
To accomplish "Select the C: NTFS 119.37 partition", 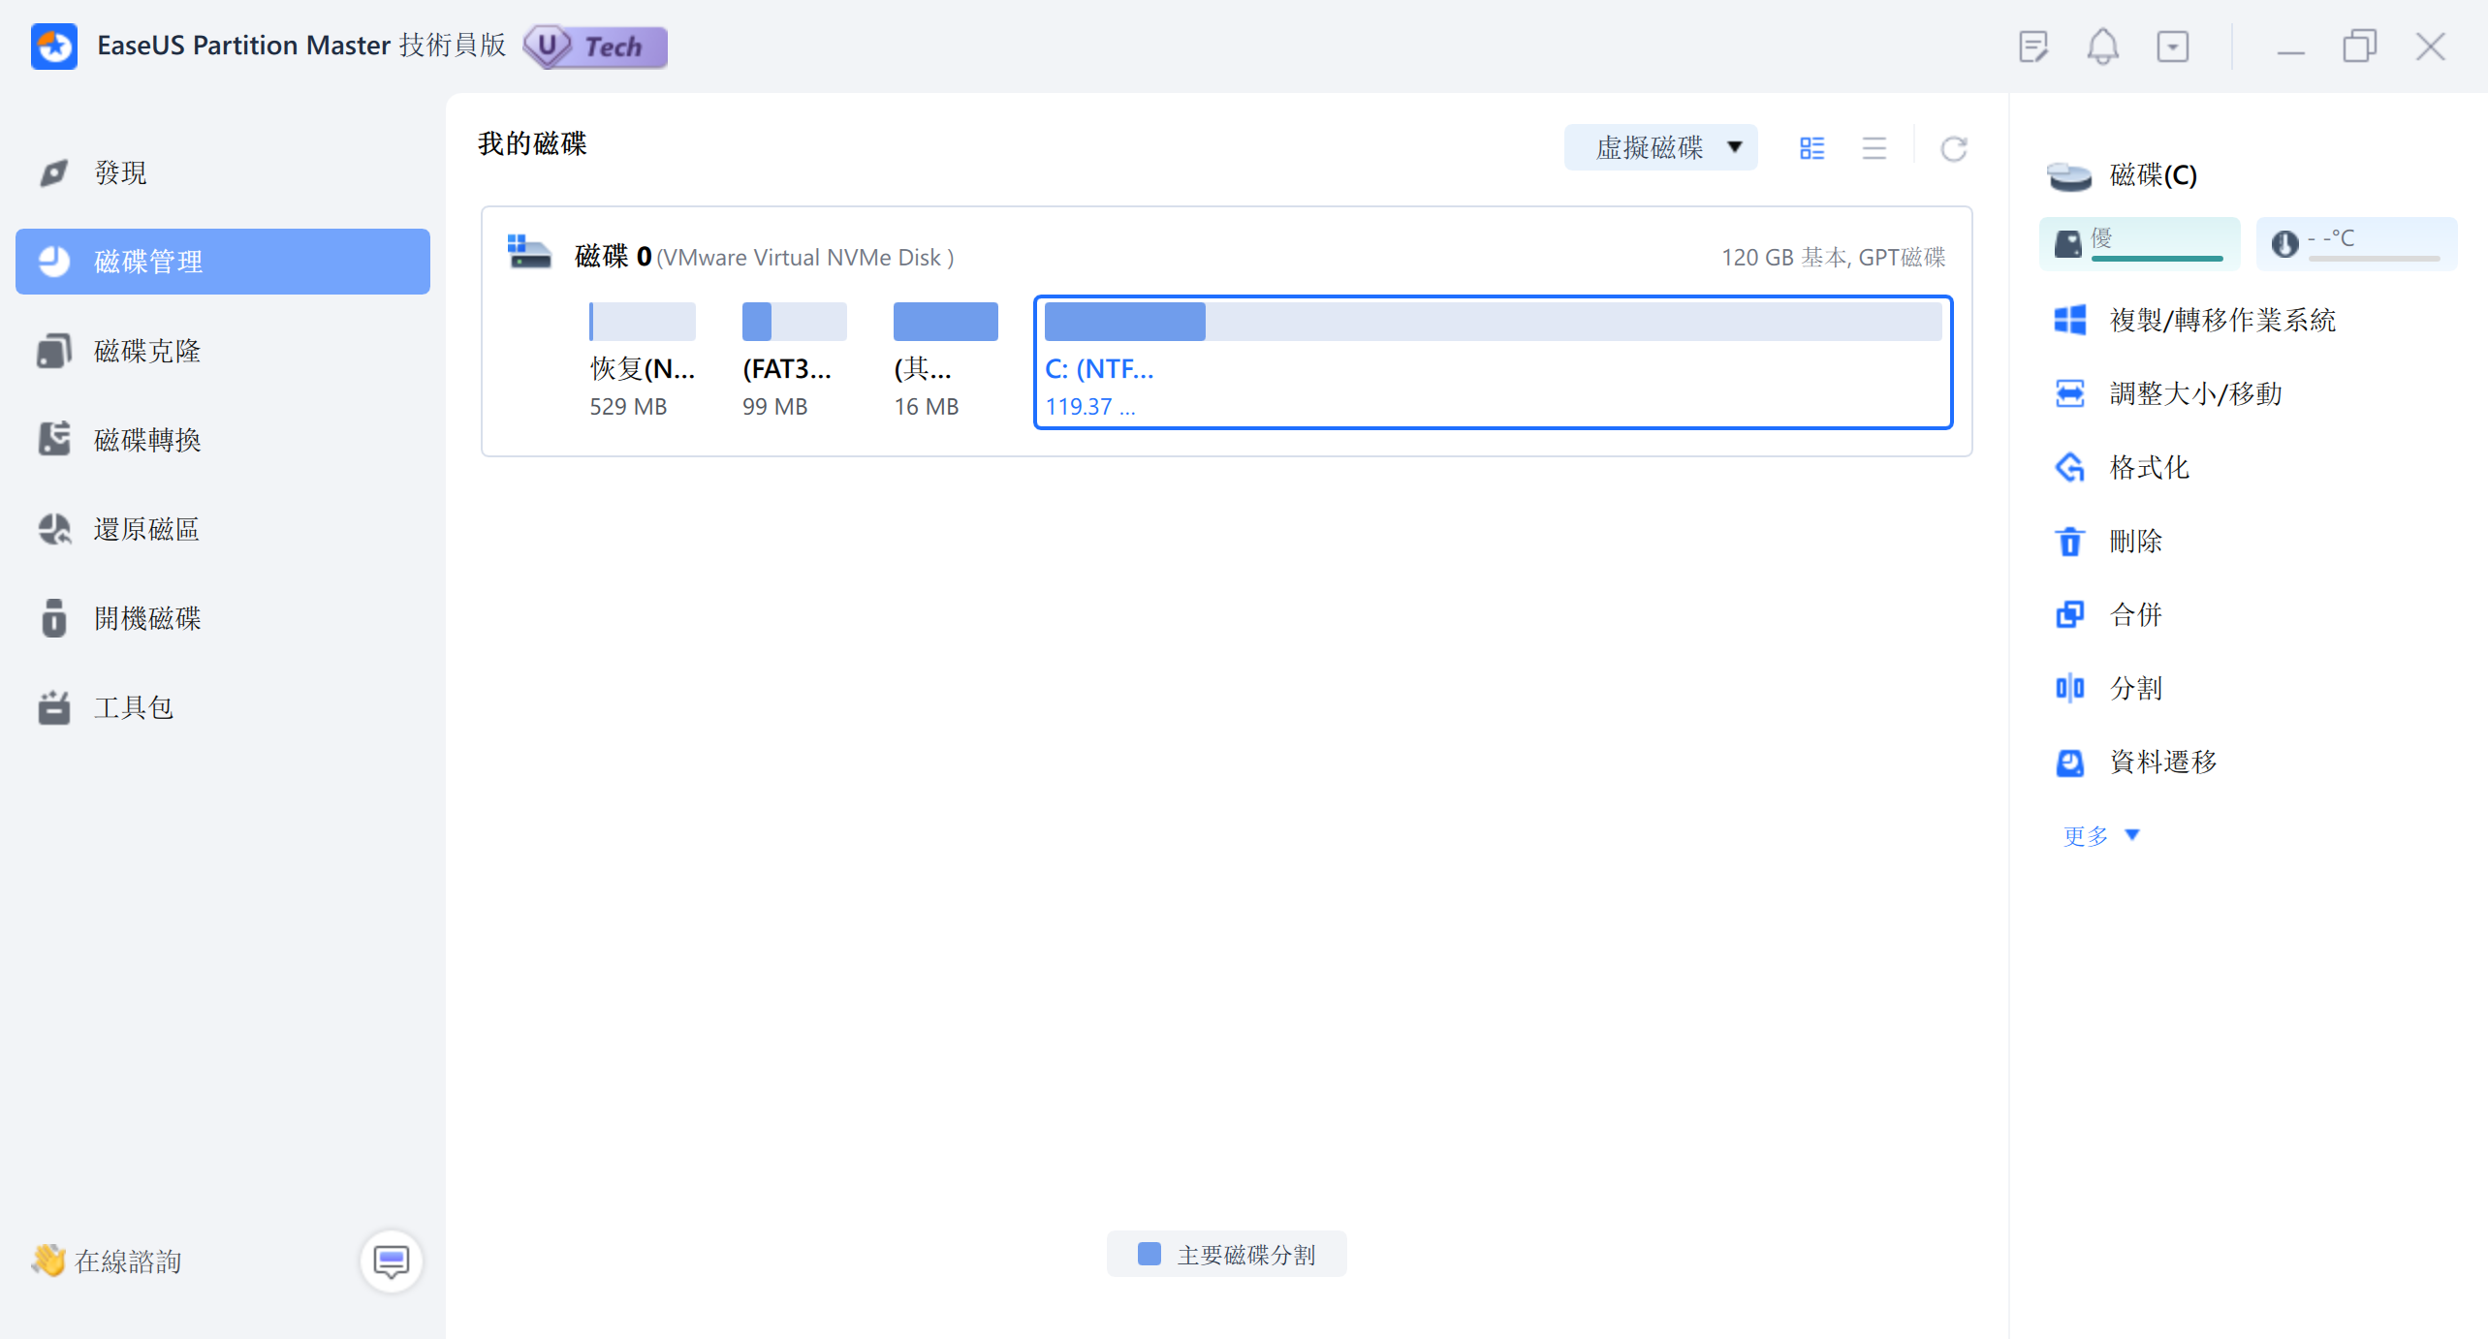I will tap(1493, 362).
